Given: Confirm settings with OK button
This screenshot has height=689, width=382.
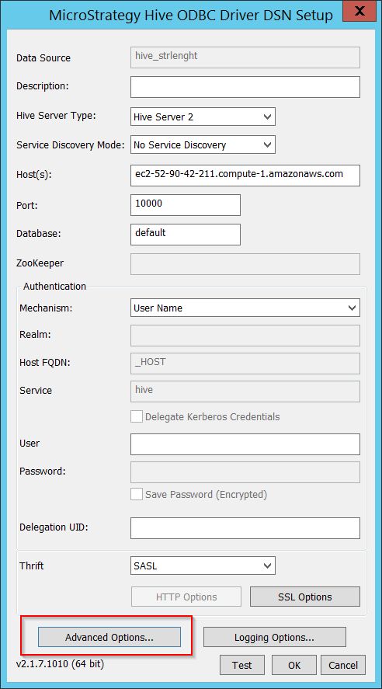Looking at the screenshot, I should click(x=294, y=665).
